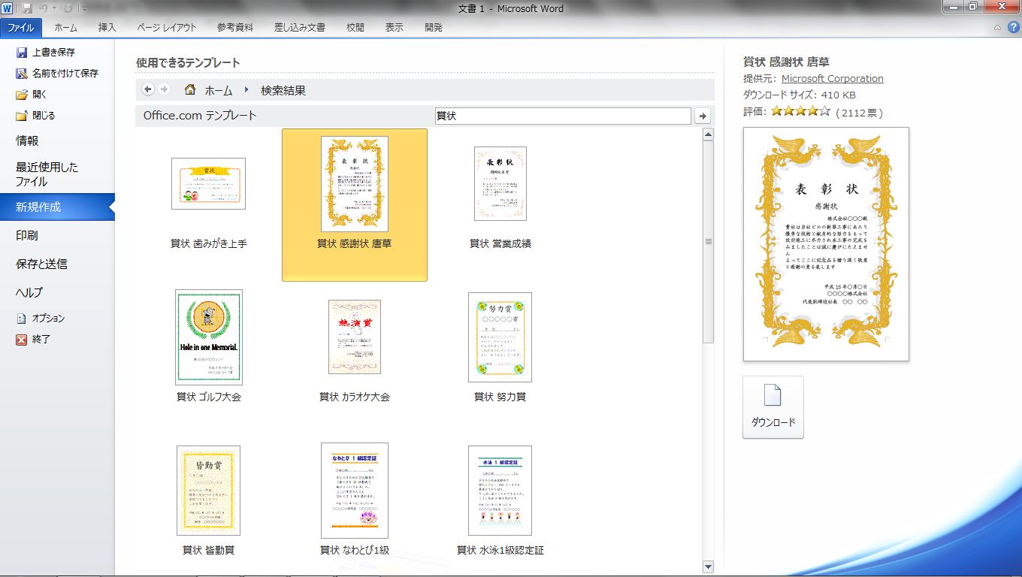Screen dimensions: 1022x577
Task: Click the Home icon in template breadcrumb
Action: coord(190,90)
